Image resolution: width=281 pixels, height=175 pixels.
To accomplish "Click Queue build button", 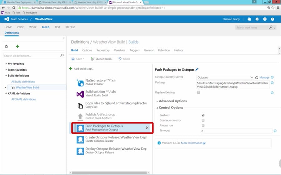I will pyautogui.click(x=101, y=59).
